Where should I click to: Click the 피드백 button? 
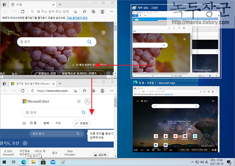click(100, 155)
